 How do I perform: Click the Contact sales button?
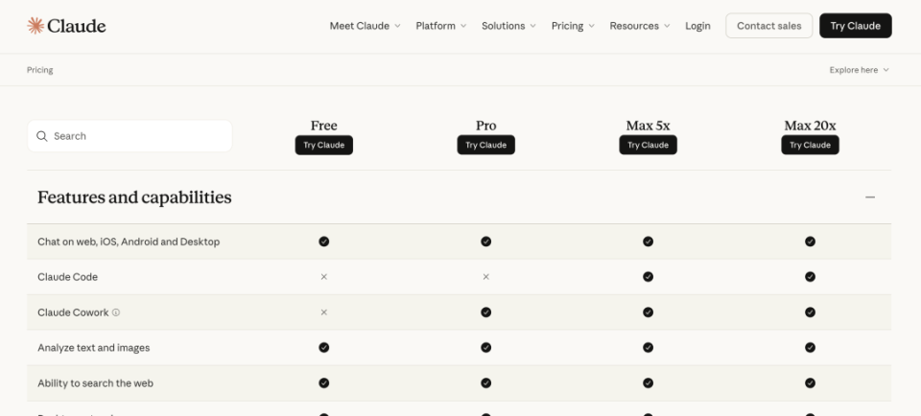(768, 26)
